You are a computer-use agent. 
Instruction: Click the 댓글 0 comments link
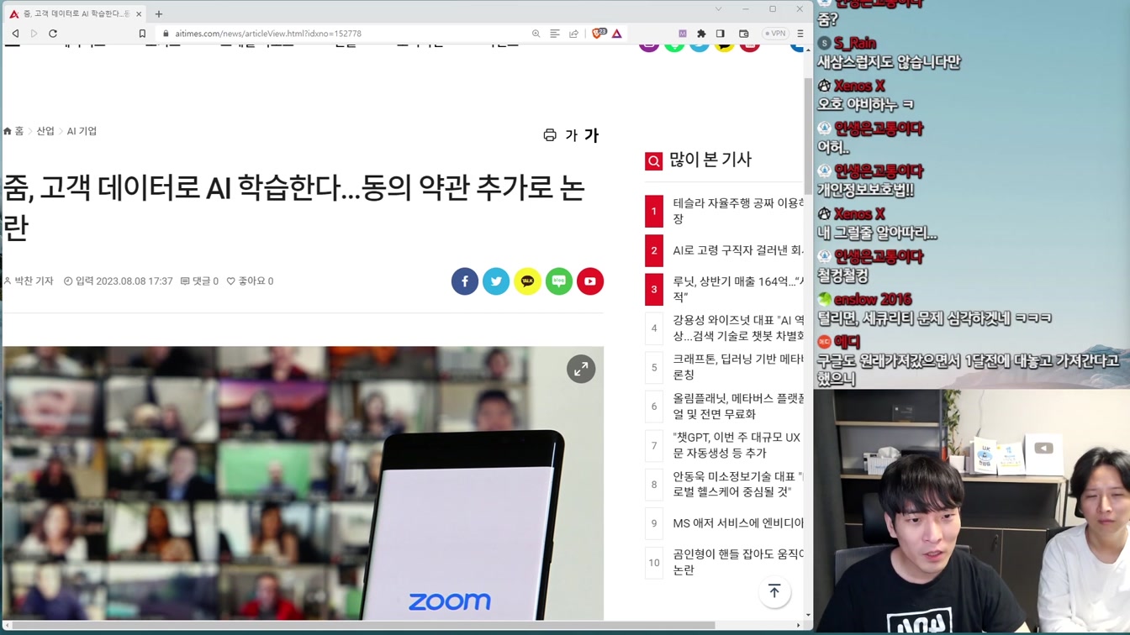point(199,281)
